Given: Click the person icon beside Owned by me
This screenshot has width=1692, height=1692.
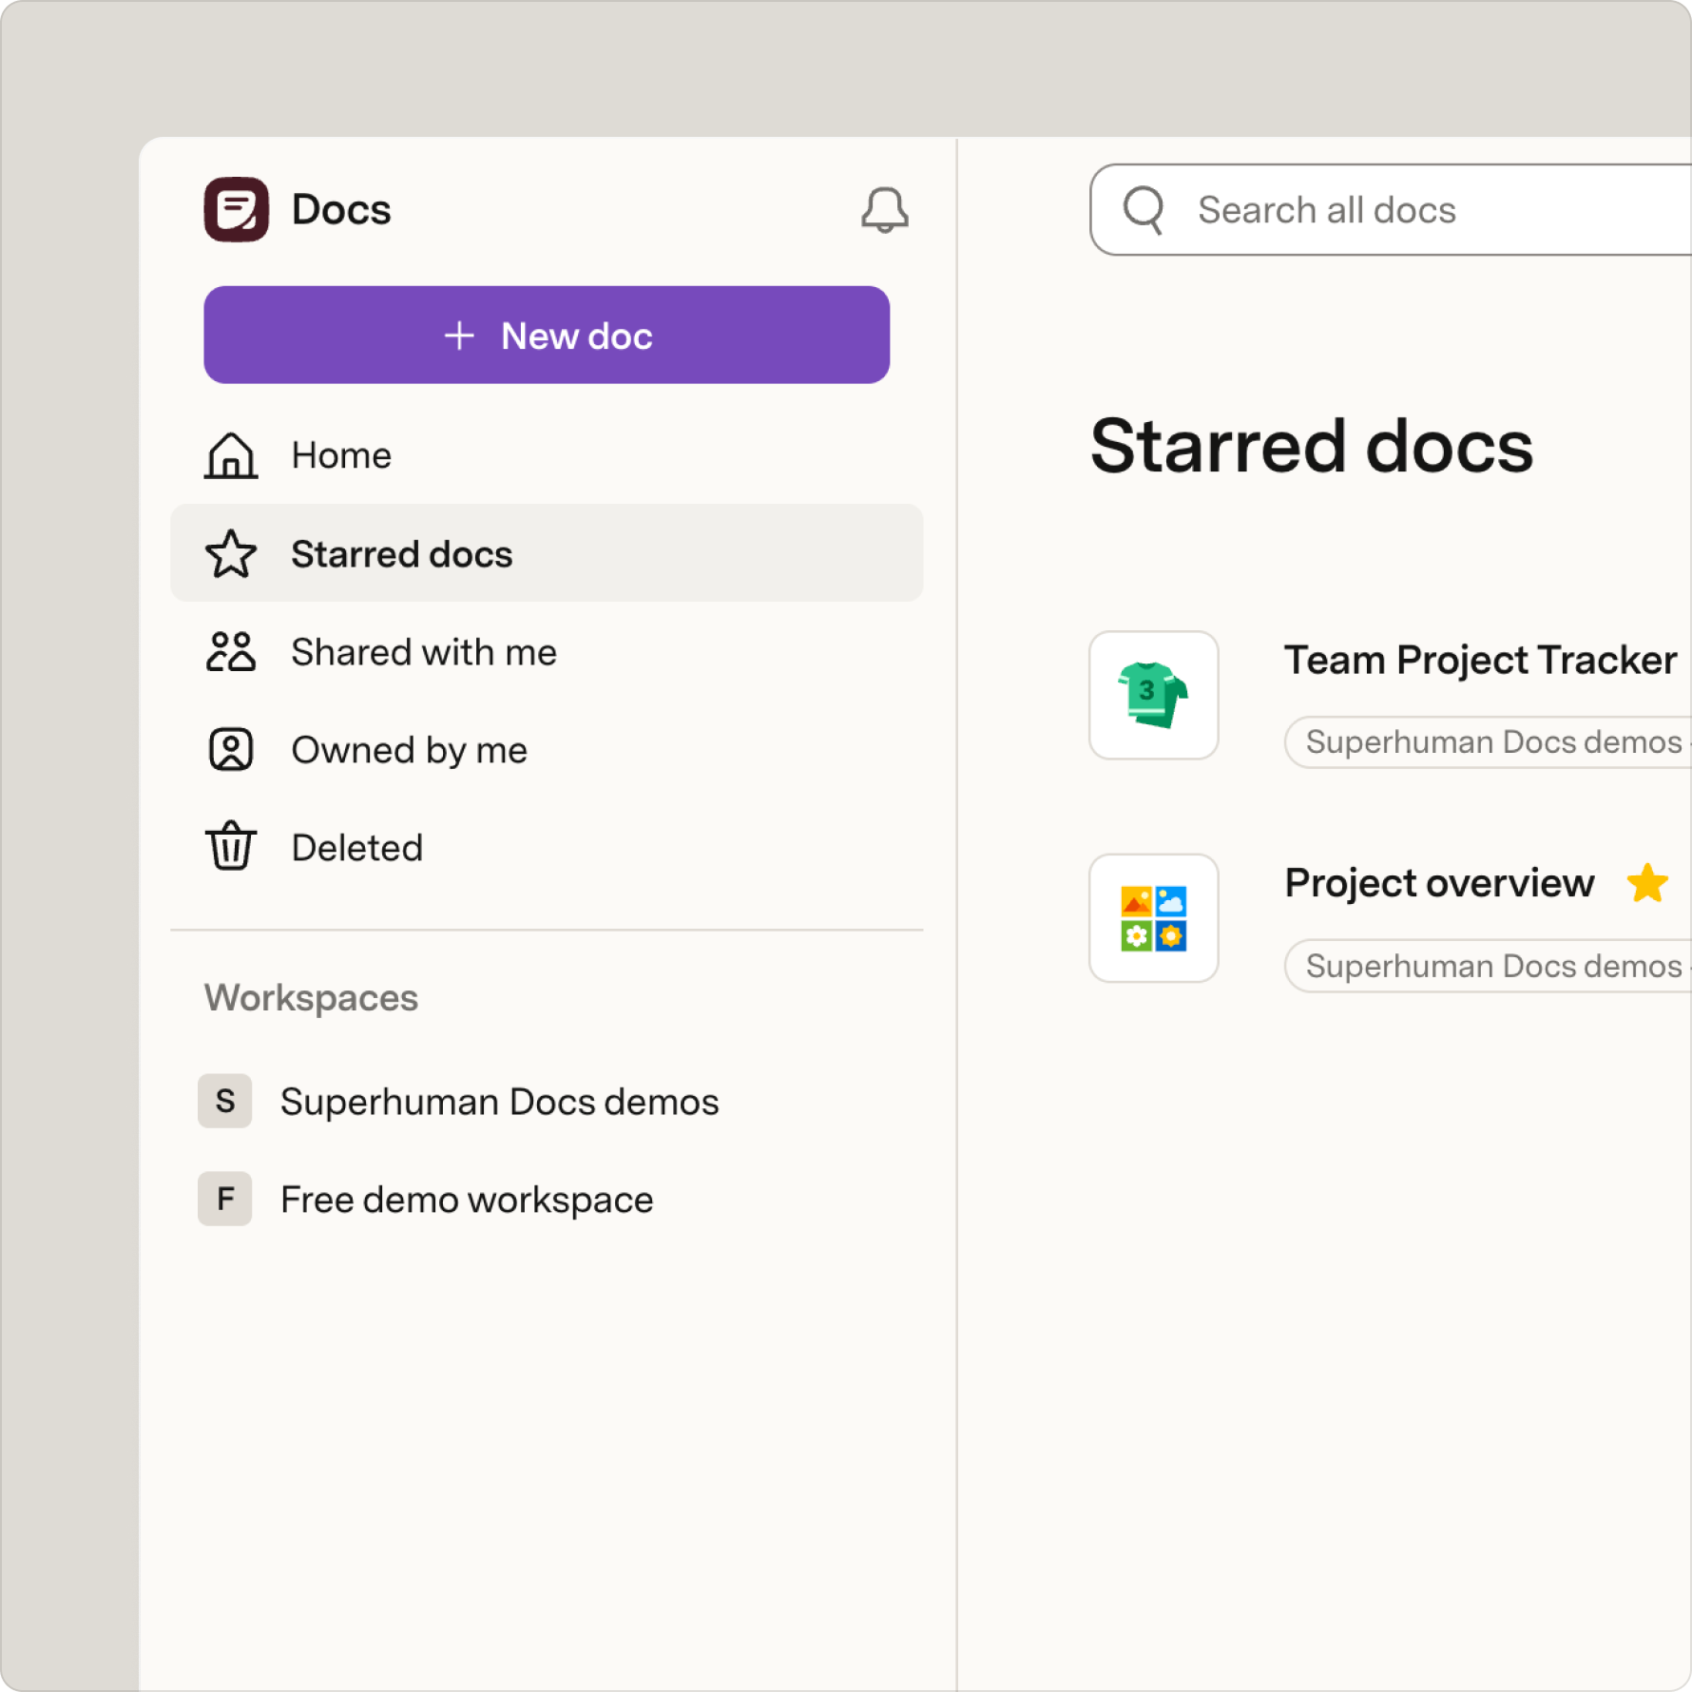Looking at the screenshot, I should [x=231, y=750].
